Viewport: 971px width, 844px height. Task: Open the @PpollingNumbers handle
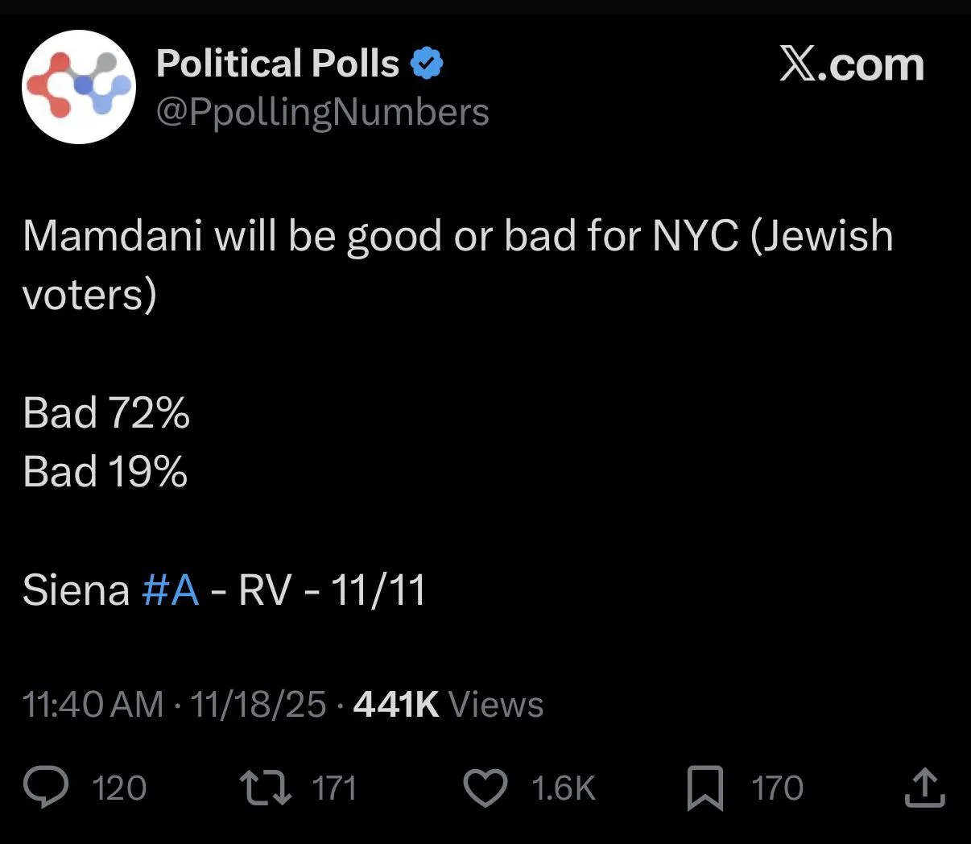[x=322, y=112]
